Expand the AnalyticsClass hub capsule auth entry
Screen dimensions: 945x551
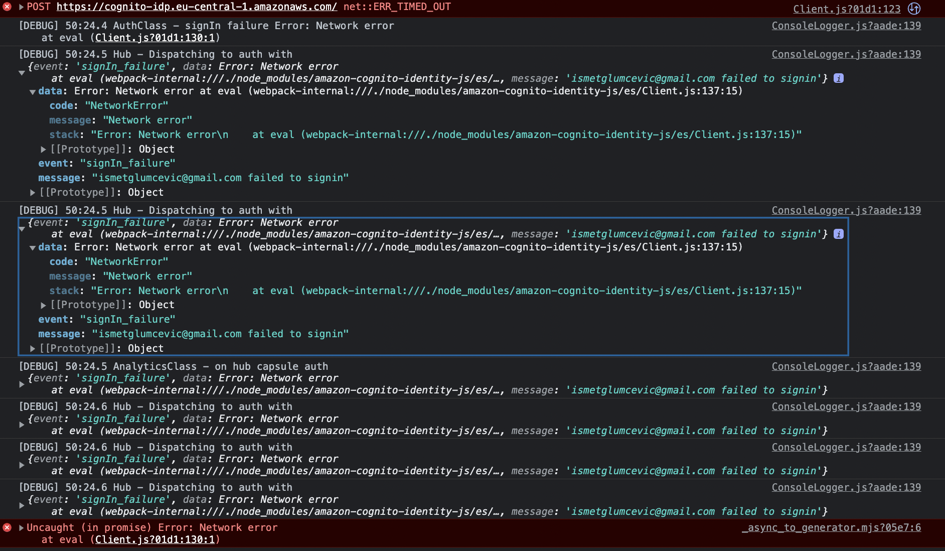point(22,384)
